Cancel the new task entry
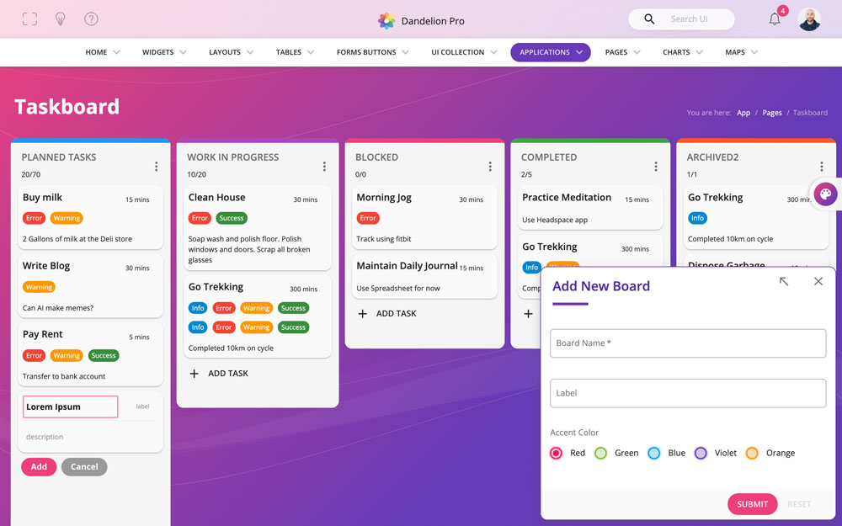This screenshot has height=526, width=842. (84, 467)
